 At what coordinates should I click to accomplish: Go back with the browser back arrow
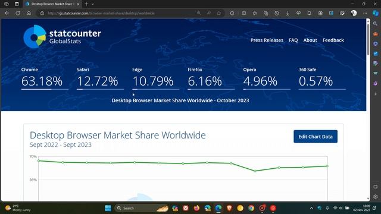point(7,13)
